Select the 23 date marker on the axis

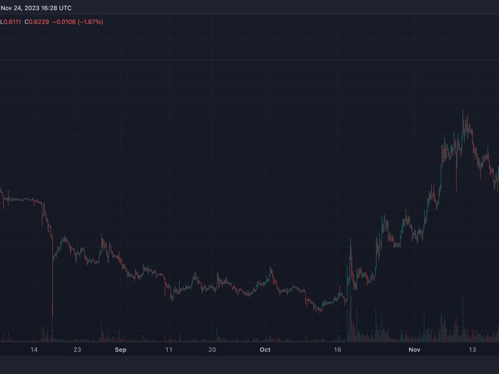point(77,350)
